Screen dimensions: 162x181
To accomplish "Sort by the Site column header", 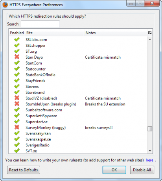I will click(54, 33).
